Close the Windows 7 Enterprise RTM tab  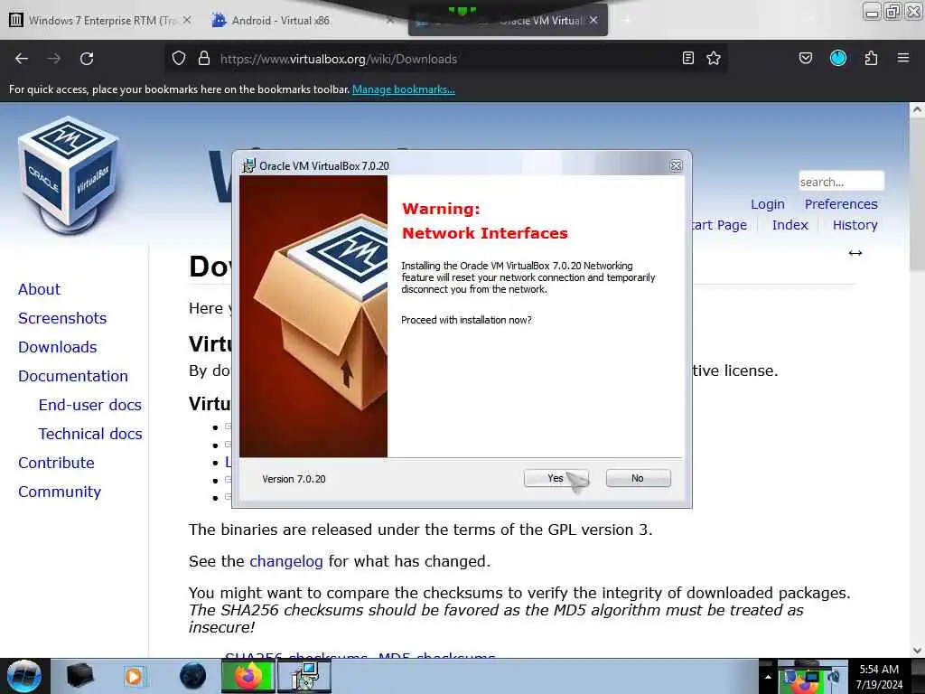pos(186,20)
